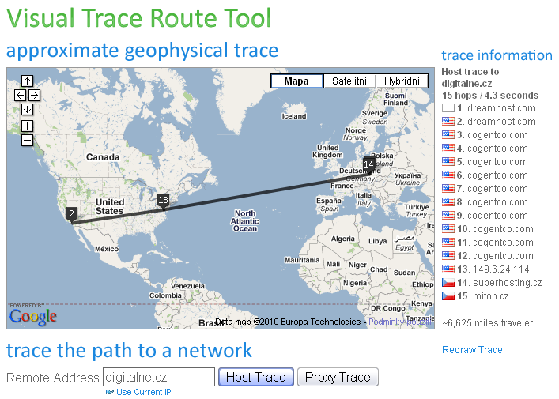559x399 pixels.
Task: Click the 15 hops / 4.3 seconds text
Action: tap(490, 95)
